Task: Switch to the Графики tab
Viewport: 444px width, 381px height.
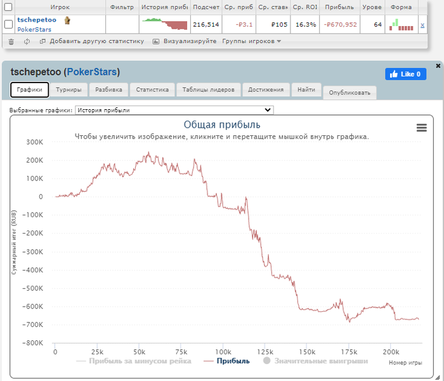Action: pyautogui.click(x=29, y=90)
